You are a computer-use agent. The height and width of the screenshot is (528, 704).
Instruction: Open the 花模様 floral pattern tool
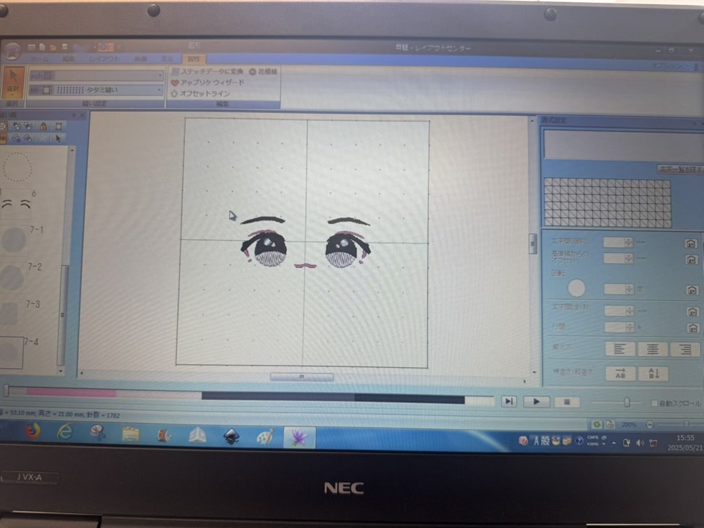point(263,72)
